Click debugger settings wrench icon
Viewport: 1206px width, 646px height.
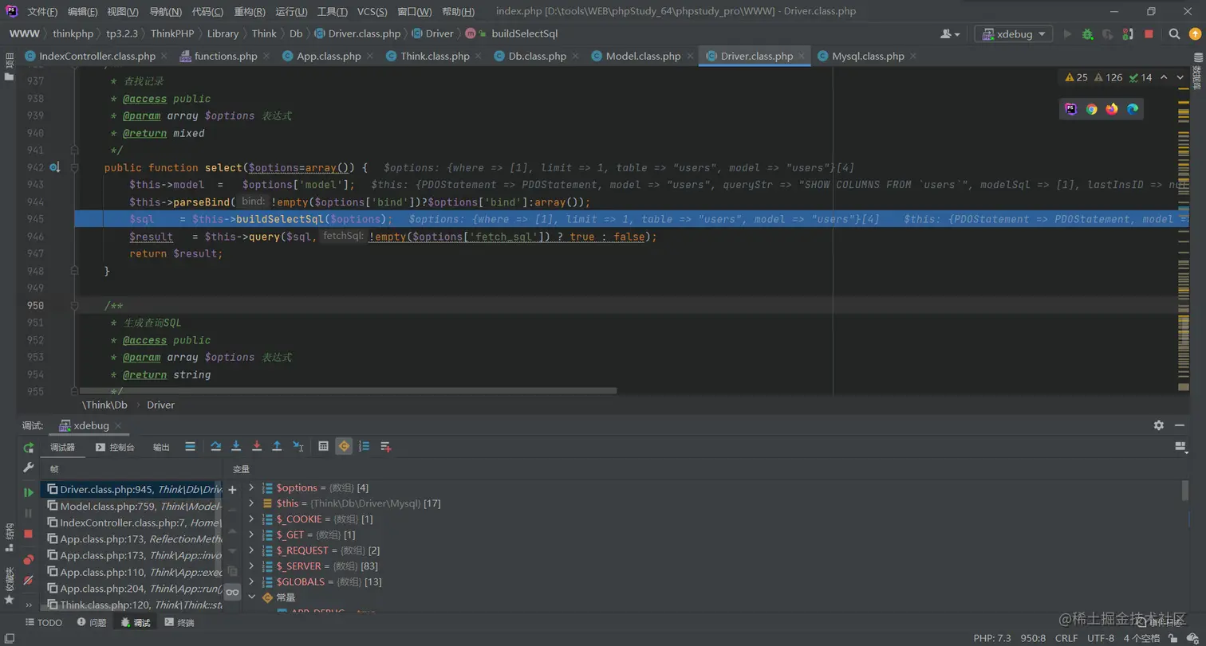coord(29,468)
